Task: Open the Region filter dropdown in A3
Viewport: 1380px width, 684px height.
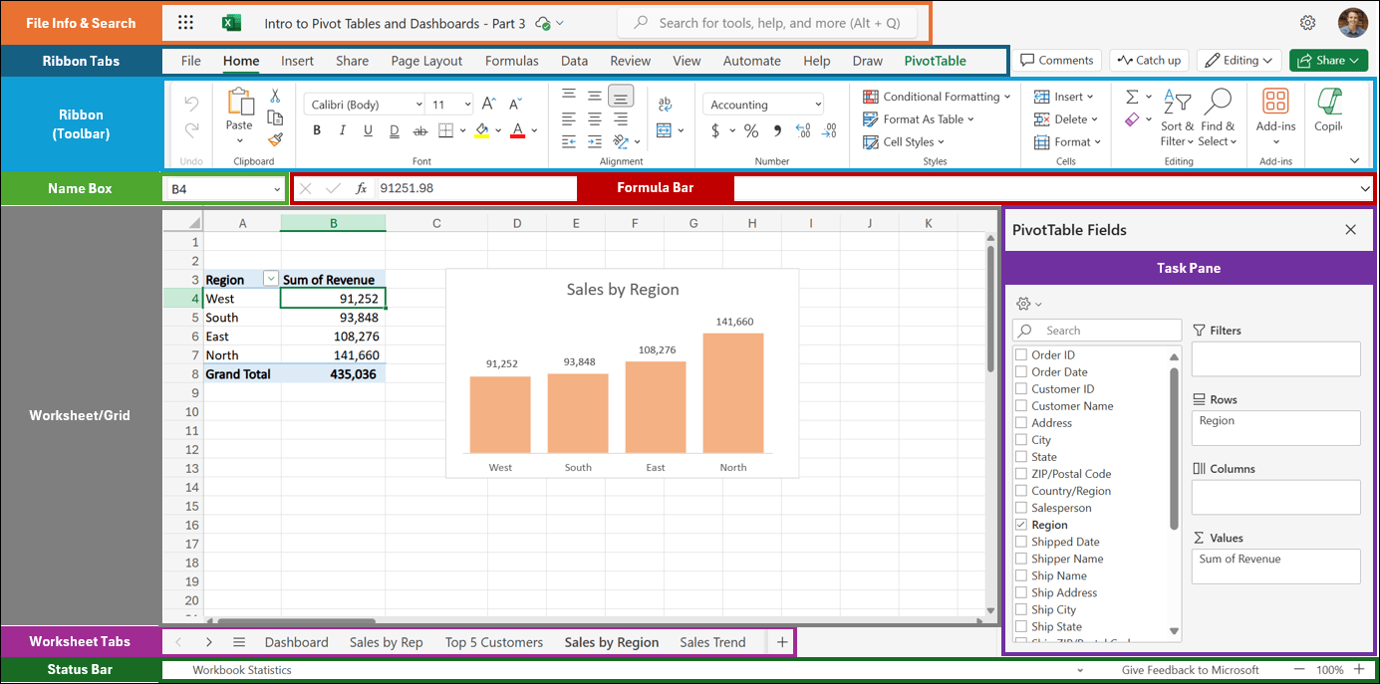Action: tap(270, 280)
